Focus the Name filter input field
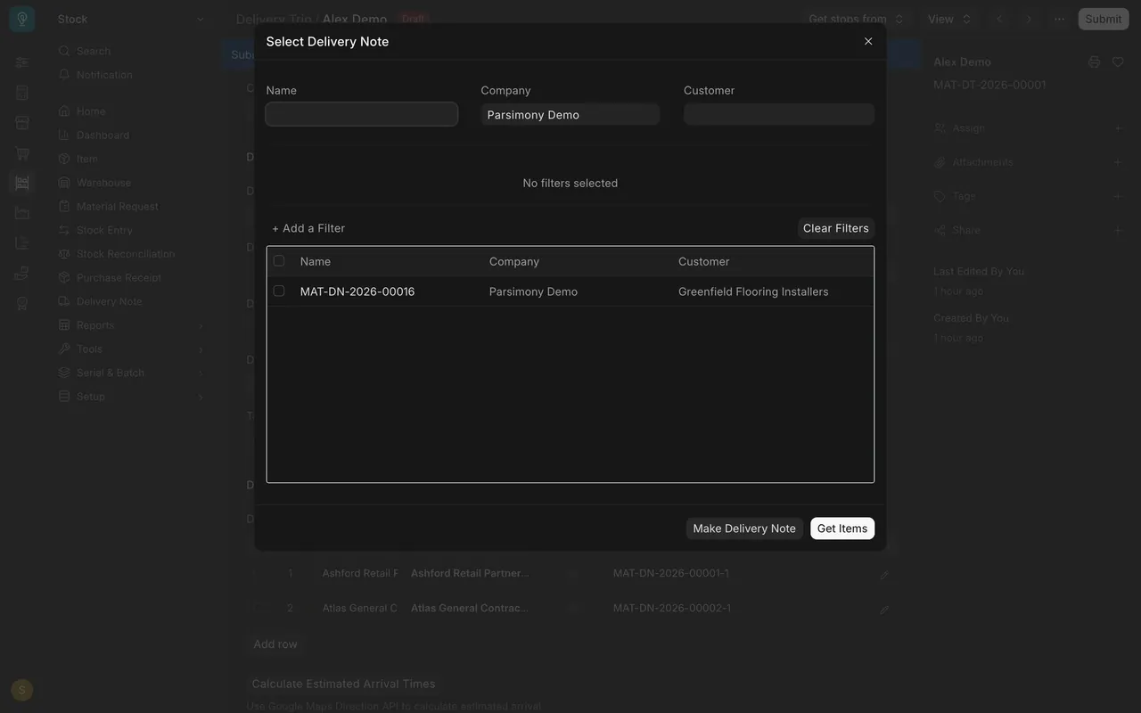This screenshot has height=713, width=1141. 362,114
